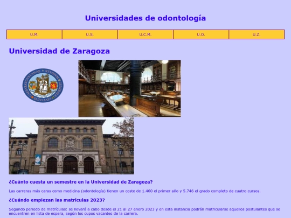Open the U.M. navigation tab

(34, 34)
